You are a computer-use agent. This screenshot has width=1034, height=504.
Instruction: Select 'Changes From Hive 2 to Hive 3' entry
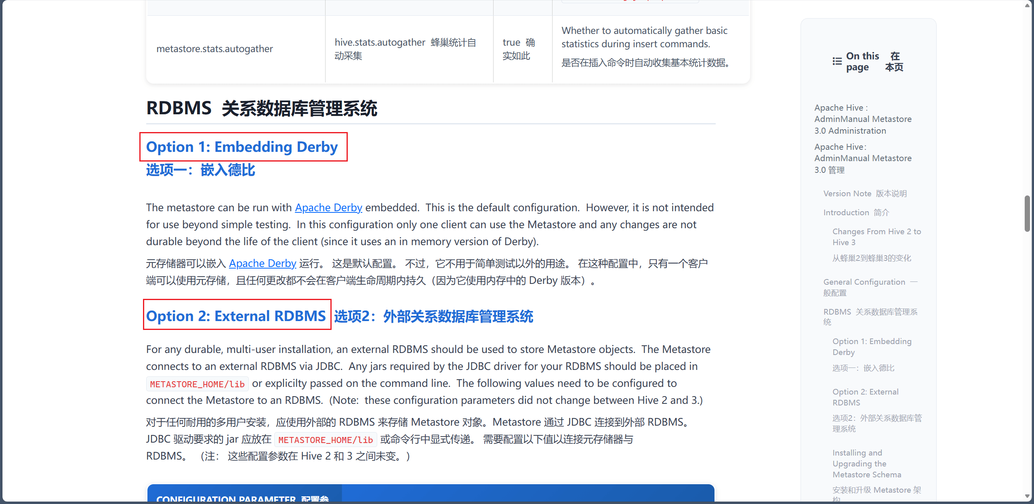(x=876, y=237)
